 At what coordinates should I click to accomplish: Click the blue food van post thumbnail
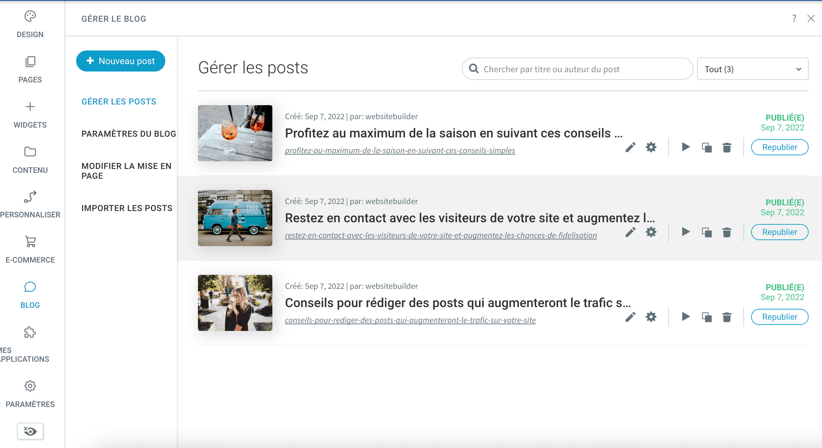pos(235,218)
